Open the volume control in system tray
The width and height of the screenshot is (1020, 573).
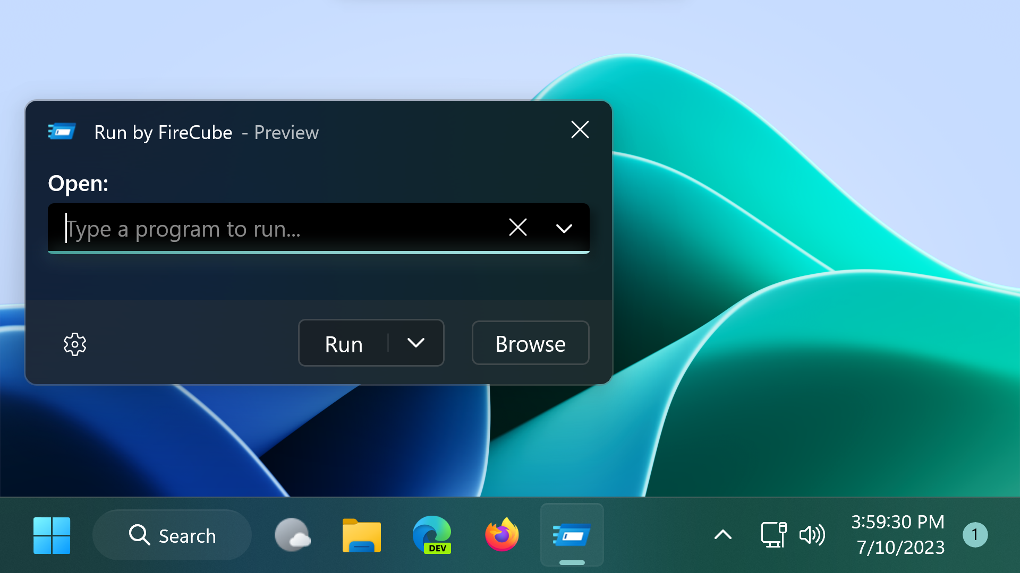pos(812,535)
